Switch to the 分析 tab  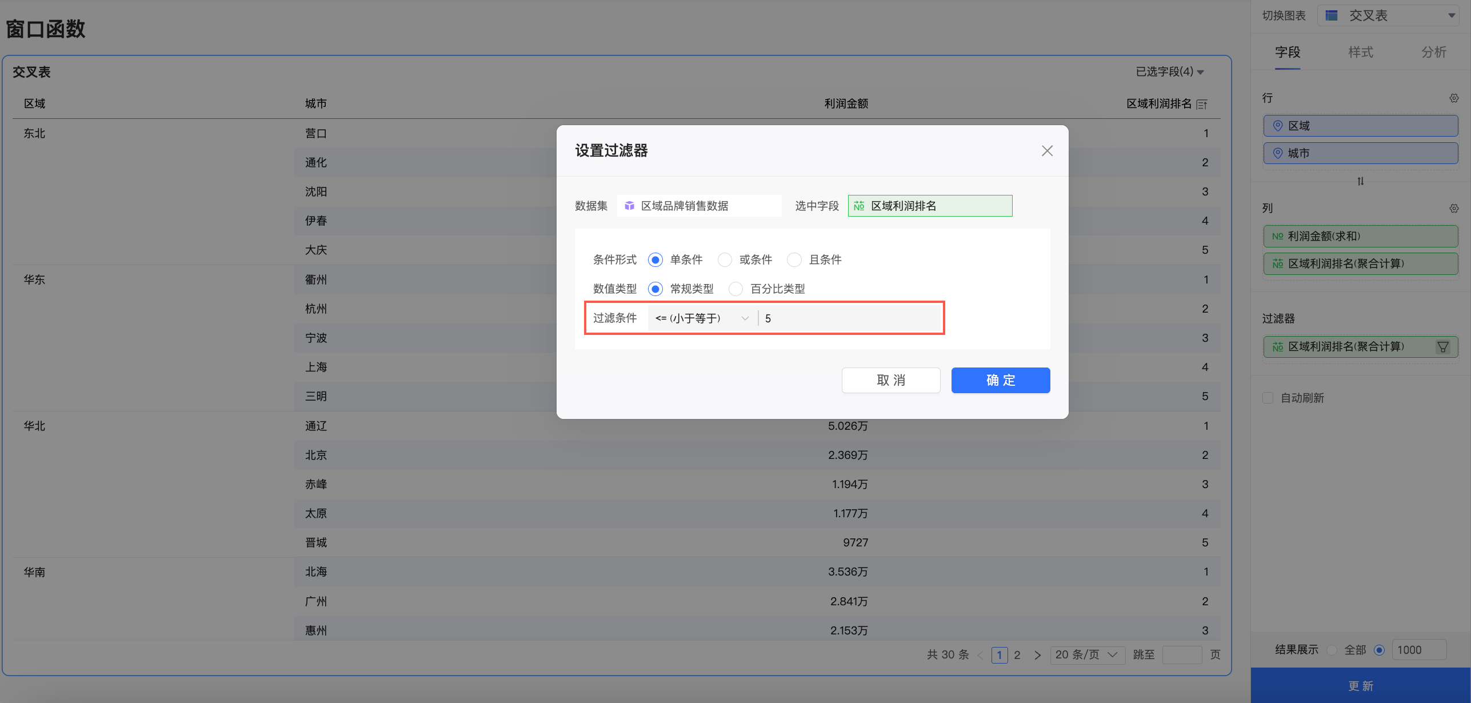[x=1434, y=53]
